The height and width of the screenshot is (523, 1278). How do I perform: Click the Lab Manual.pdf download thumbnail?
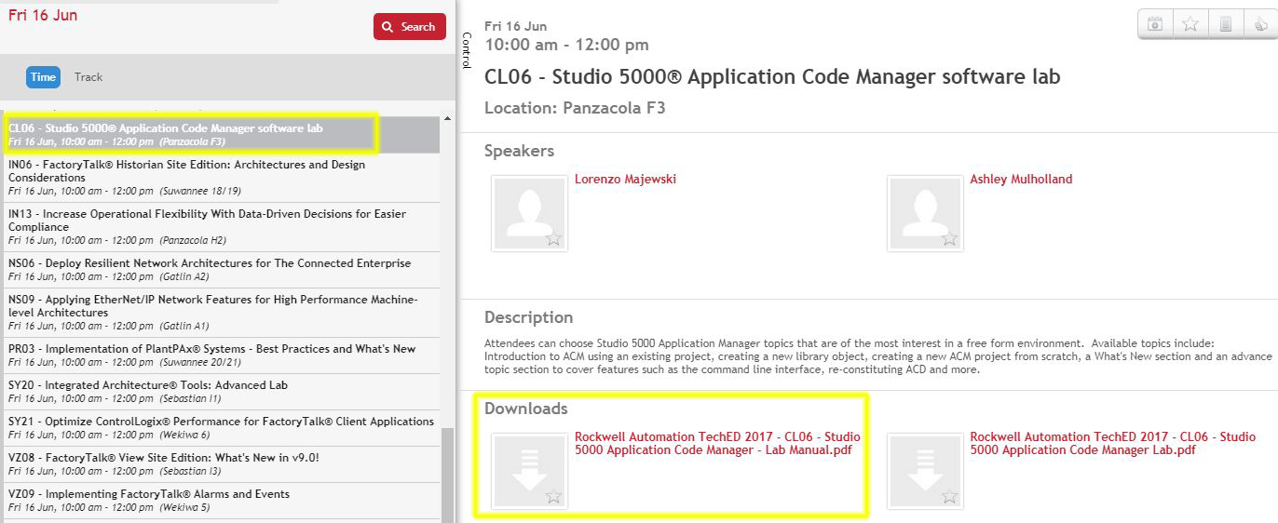point(529,471)
